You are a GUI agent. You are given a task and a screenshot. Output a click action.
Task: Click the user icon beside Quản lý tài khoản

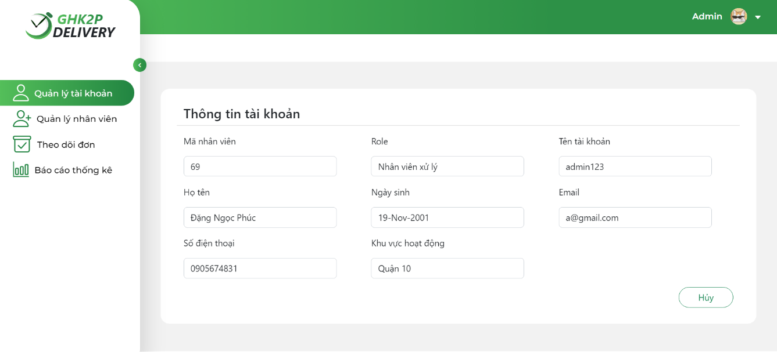[21, 93]
